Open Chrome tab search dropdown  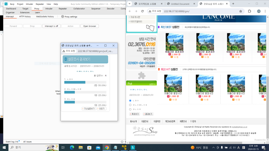(x=129, y=3)
